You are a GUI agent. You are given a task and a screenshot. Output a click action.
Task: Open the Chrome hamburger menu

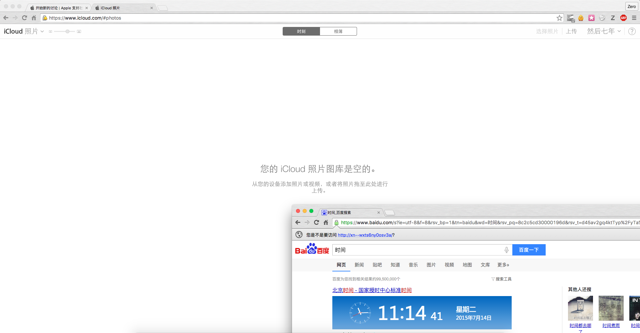[634, 18]
